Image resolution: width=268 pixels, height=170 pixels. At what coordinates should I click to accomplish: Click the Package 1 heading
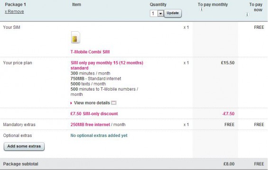(15, 5)
